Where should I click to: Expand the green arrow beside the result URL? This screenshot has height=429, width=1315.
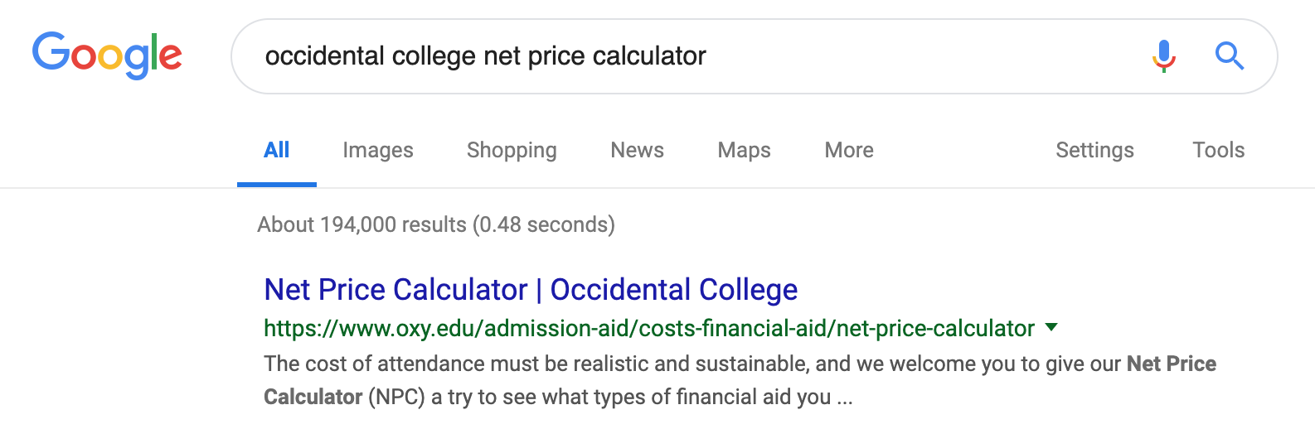(x=1051, y=327)
